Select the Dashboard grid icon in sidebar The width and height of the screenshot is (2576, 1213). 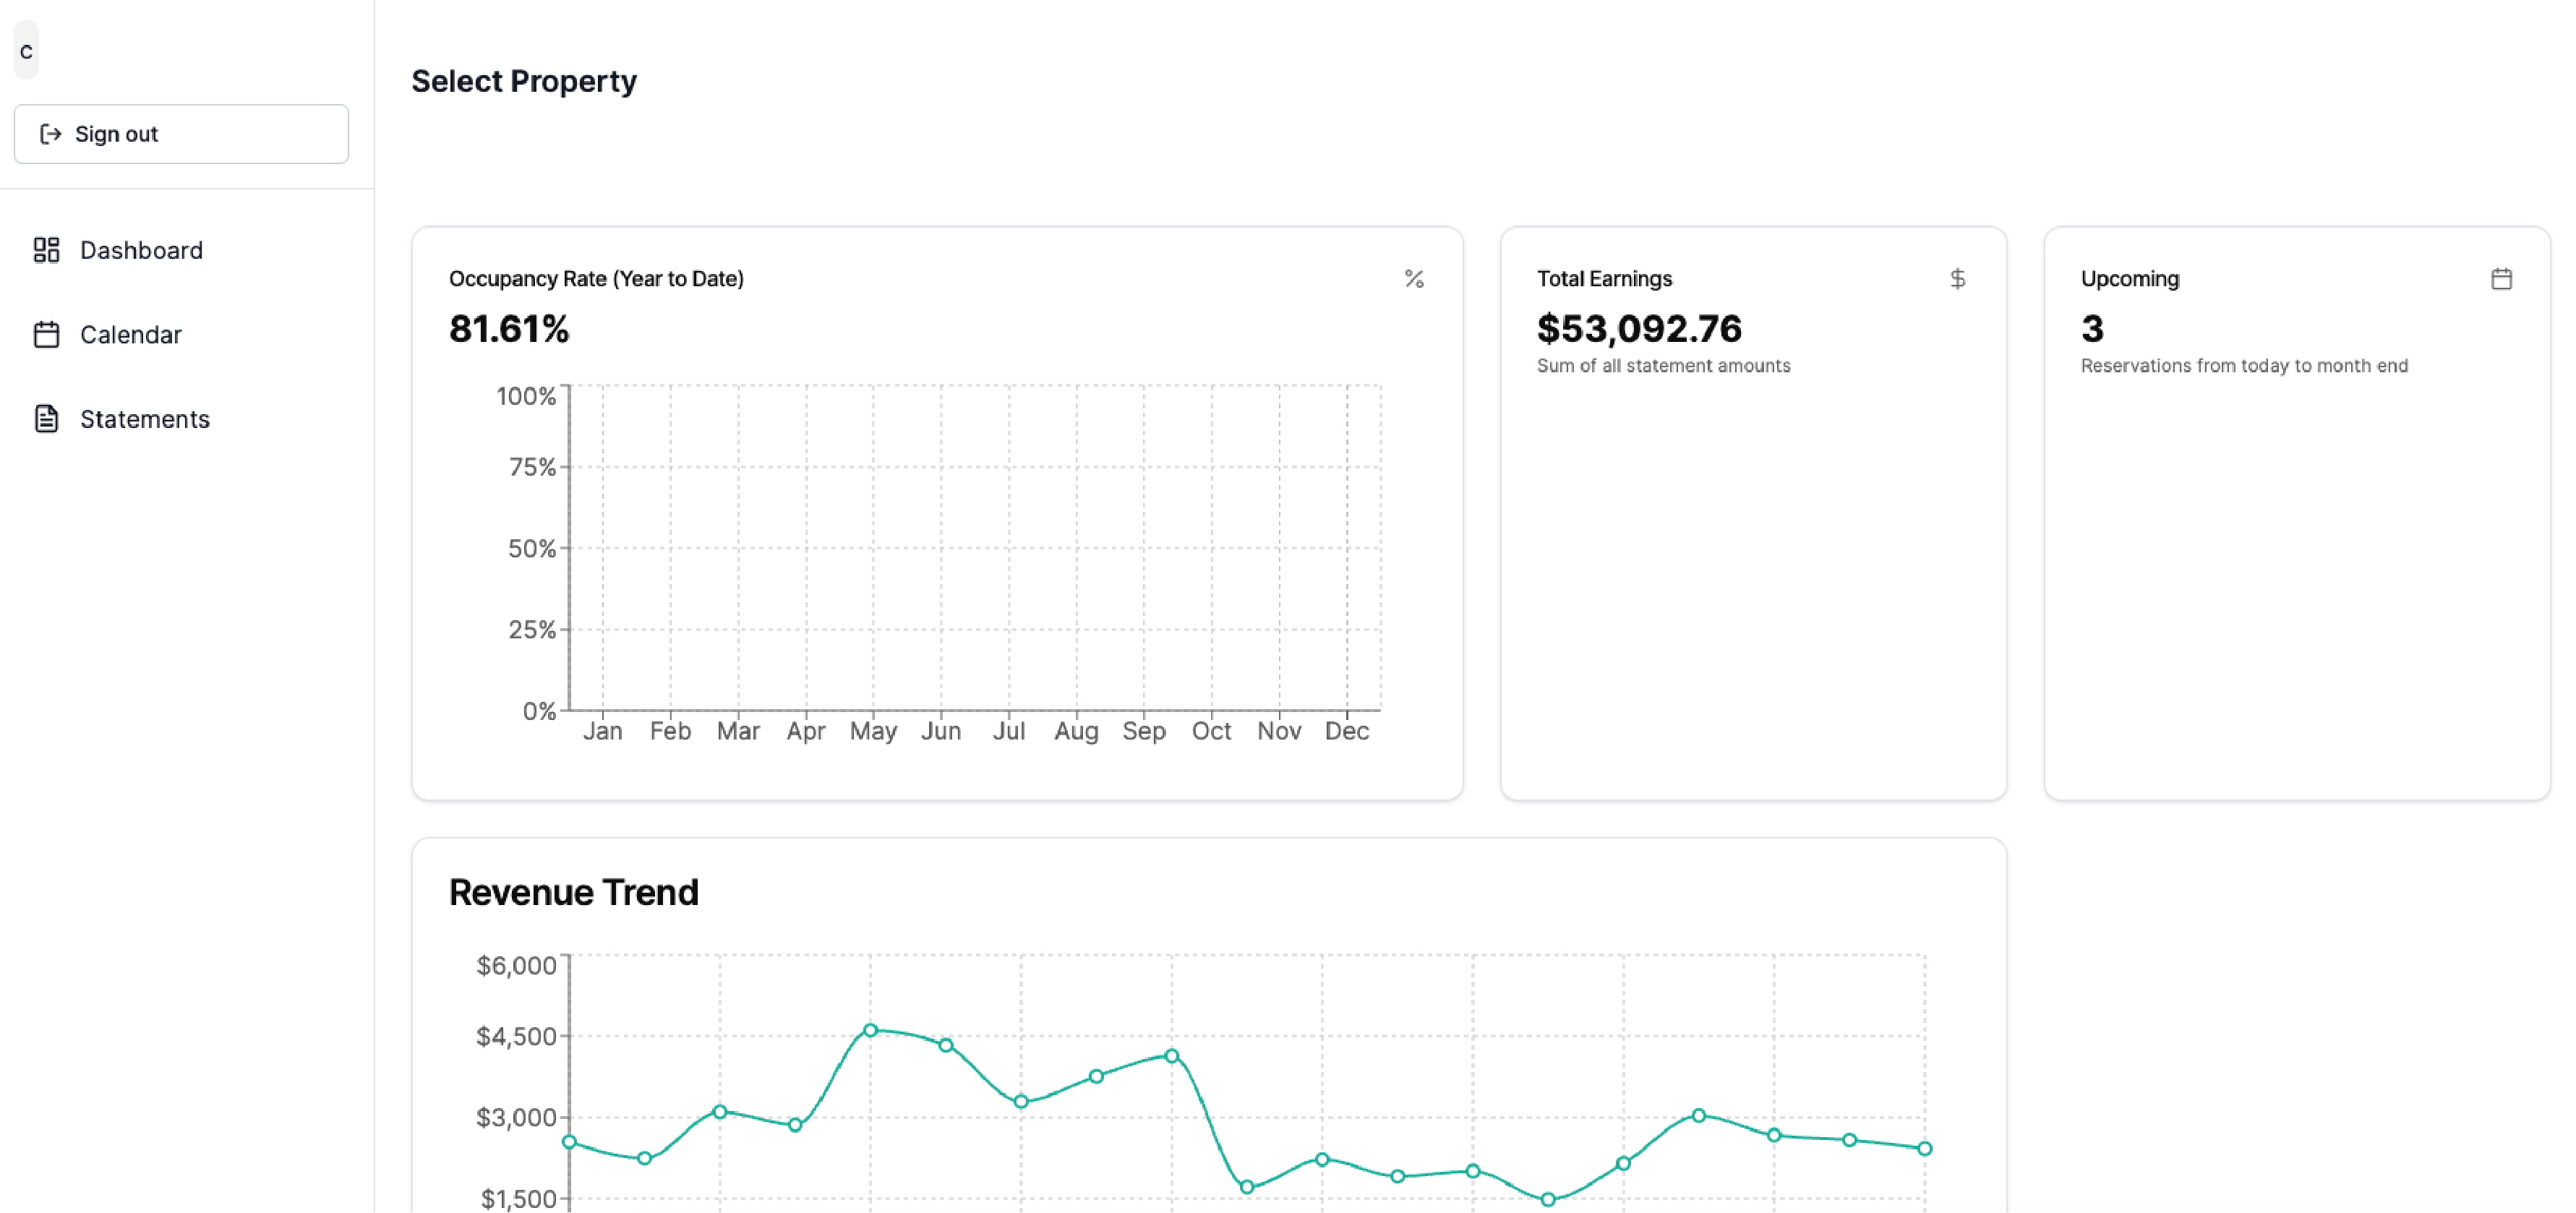(47, 250)
